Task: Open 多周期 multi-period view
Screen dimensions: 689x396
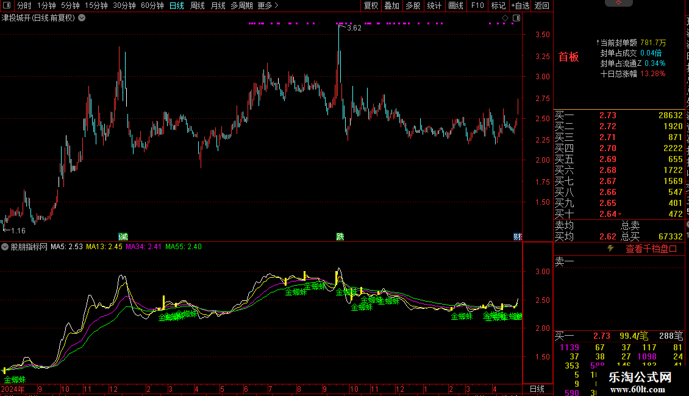Action: pyautogui.click(x=241, y=5)
